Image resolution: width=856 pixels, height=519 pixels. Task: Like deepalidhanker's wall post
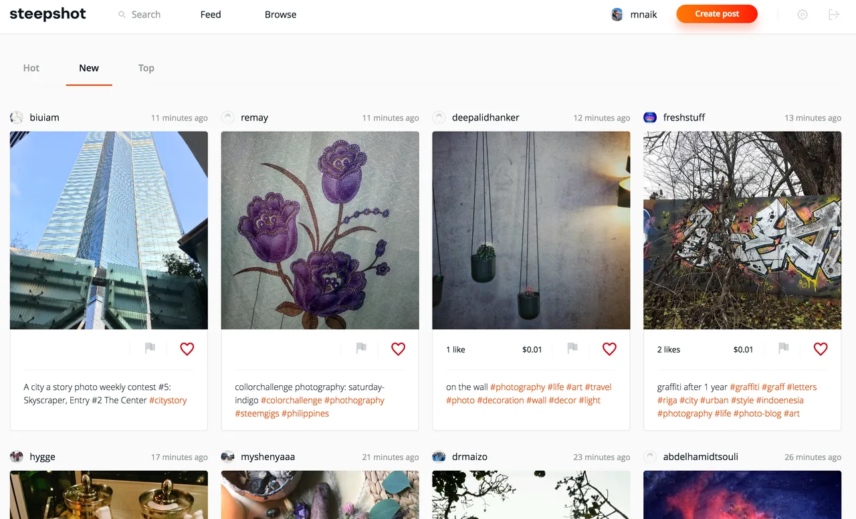[x=609, y=348]
